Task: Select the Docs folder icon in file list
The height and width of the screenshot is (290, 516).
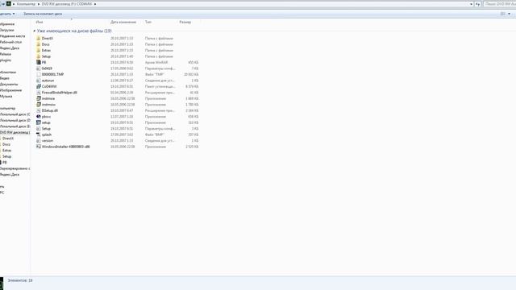Action: click(39, 44)
